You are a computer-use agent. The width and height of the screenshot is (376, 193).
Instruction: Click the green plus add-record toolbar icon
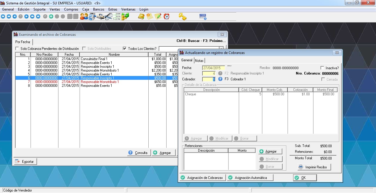coord(51,16)
